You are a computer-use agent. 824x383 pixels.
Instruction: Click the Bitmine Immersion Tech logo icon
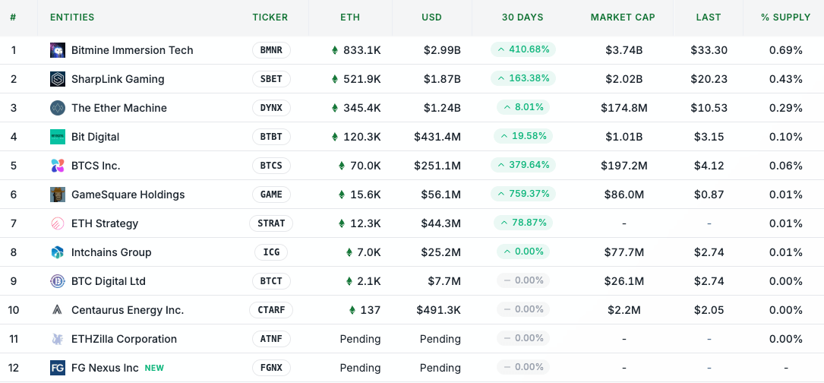[58, 50]
